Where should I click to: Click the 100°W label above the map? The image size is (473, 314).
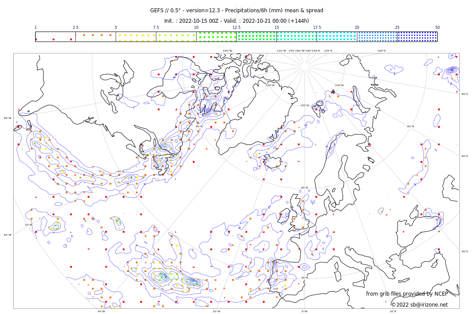[227, 51]
